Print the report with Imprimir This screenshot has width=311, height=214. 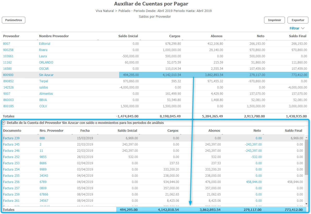pyautogui.click(x=274, y=20)
